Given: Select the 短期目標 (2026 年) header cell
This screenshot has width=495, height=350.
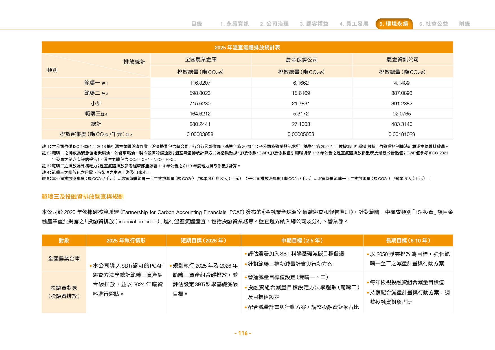Looking at the screenshot, I should [x=203, y=240].
